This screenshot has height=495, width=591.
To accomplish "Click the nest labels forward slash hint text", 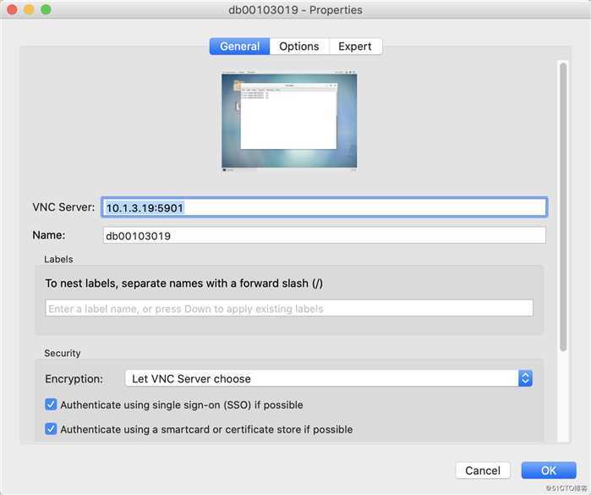I will pos(184,283).
